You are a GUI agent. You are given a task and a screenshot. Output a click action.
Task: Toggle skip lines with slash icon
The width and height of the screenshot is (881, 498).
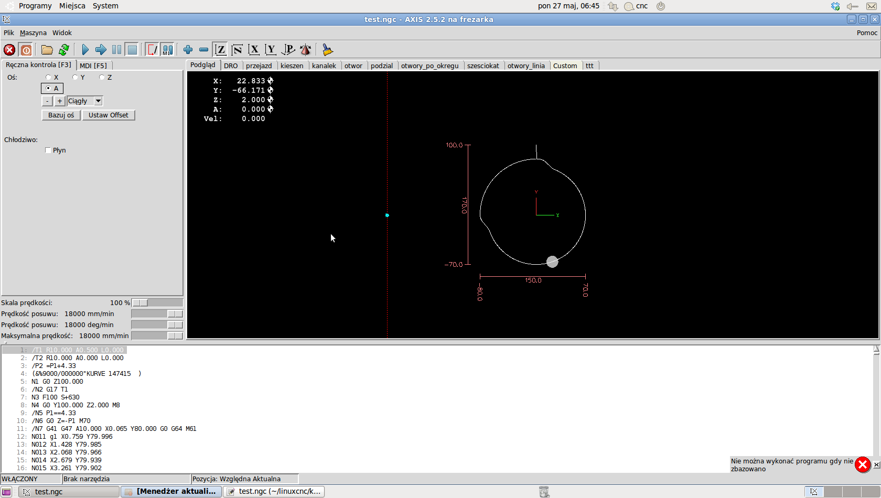click(152, 50)
